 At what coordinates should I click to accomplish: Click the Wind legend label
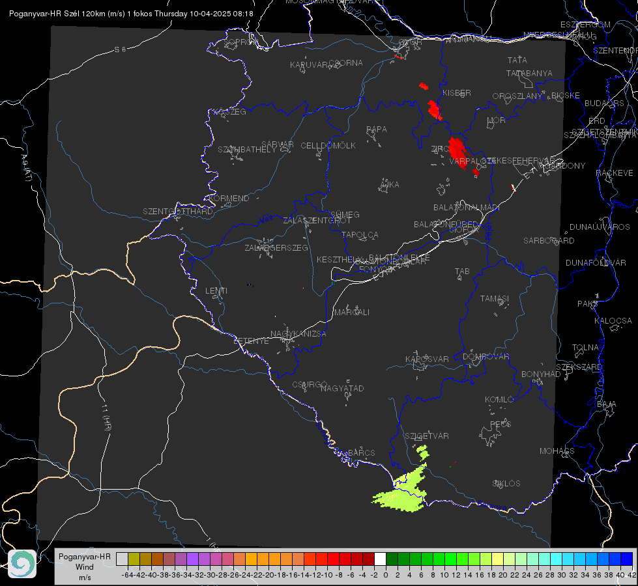tap(84, 567)
